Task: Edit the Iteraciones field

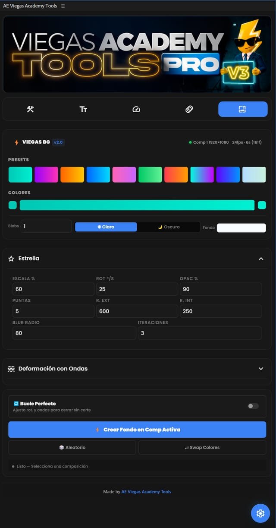Action: 200,333
